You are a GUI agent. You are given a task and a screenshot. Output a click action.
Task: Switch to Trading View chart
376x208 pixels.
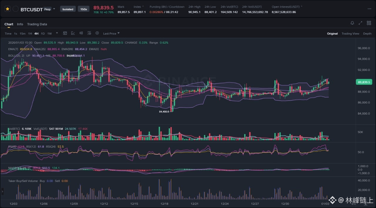(350, 34)
